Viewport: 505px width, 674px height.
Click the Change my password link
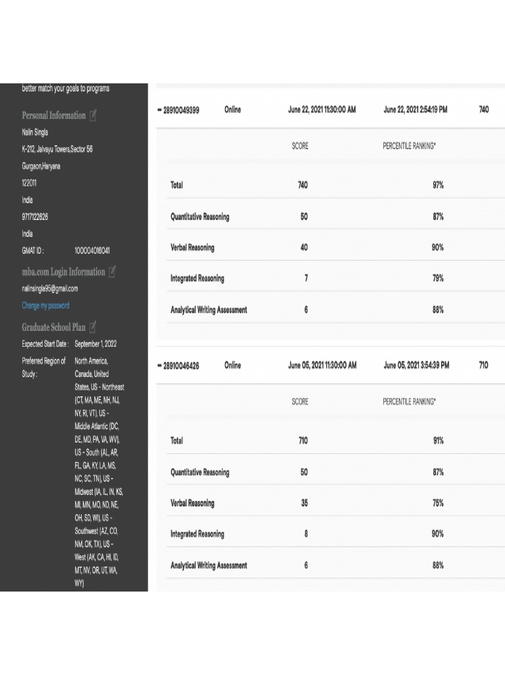click(x=45, y=305)
